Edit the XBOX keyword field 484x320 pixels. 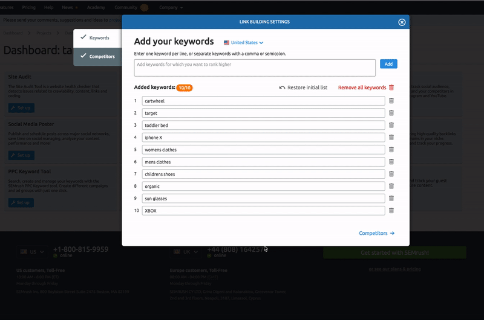pyautogui.click(x=263, y=211)
